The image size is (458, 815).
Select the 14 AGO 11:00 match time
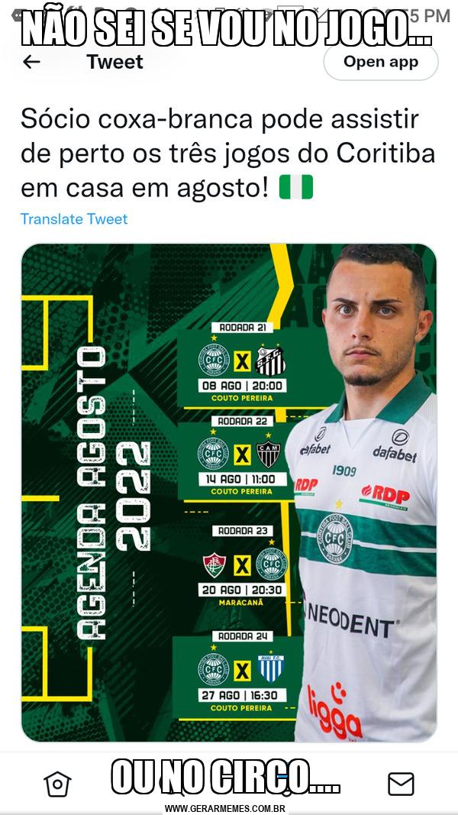(x=243, y=479)
